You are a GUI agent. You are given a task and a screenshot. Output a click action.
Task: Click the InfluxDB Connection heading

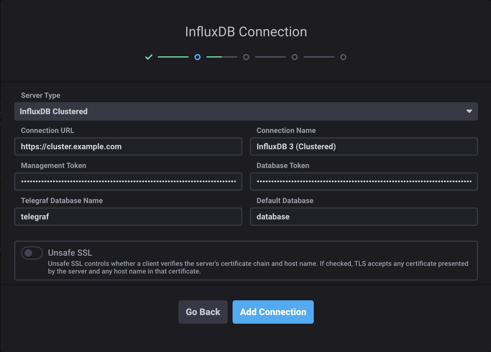246,32
